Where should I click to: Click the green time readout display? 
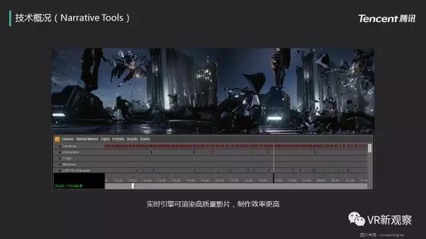pyautogui.click(x=69, y=186)
